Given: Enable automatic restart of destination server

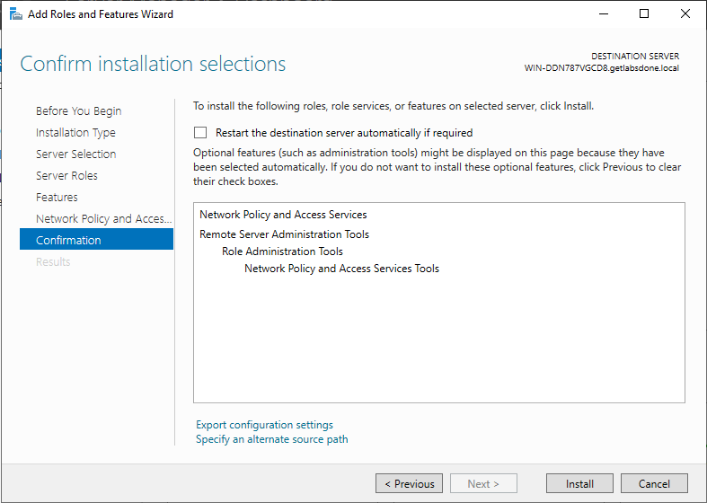Looking at the screenshot, I should 200,133.
